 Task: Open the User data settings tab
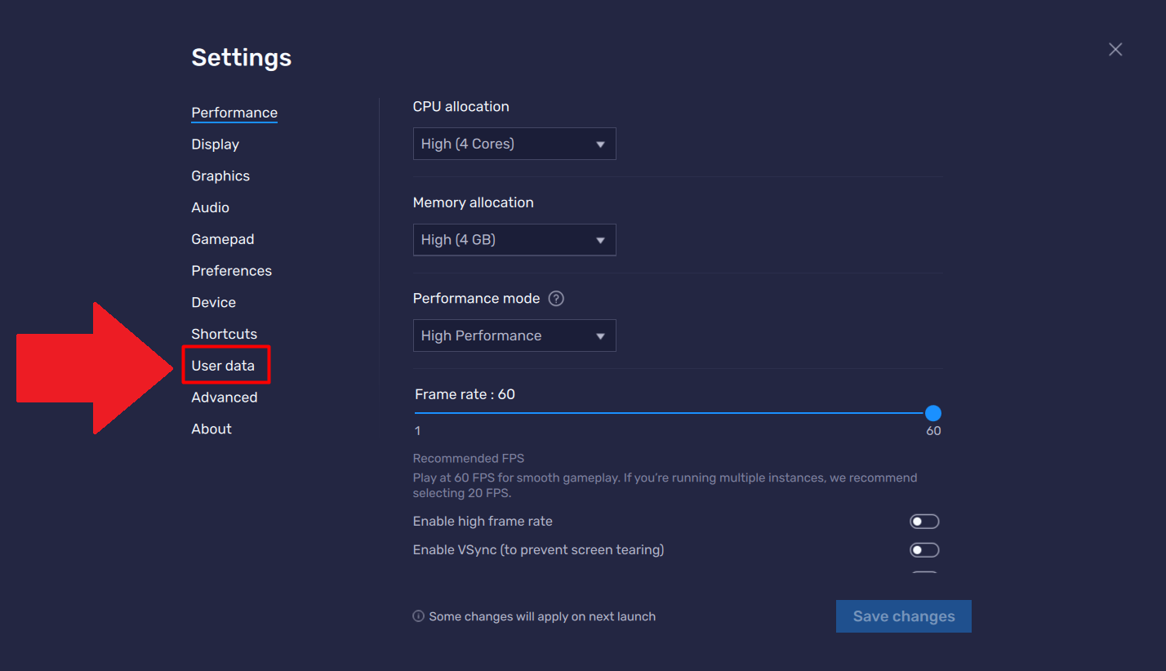tap(223, 366)
